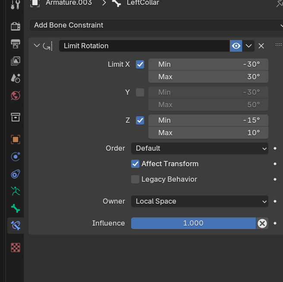The width and height of the screenshot is (283, 282).
Task: Click the Z Min -15° field
Action: coord(208,120)
